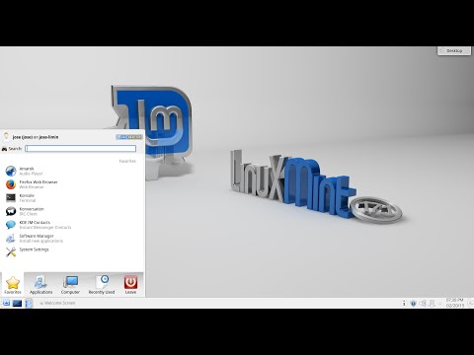The height and width of the screenshot is (355, 474).
Task: Open System Settings from the menu
Action: (71, 251)
